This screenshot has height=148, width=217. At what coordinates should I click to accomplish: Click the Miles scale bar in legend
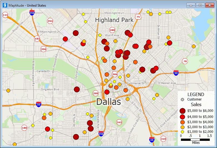tap(195, 140)
